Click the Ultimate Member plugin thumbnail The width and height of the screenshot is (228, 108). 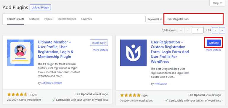20,53
